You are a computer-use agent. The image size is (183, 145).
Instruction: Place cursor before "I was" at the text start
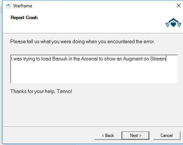point(11,59)
